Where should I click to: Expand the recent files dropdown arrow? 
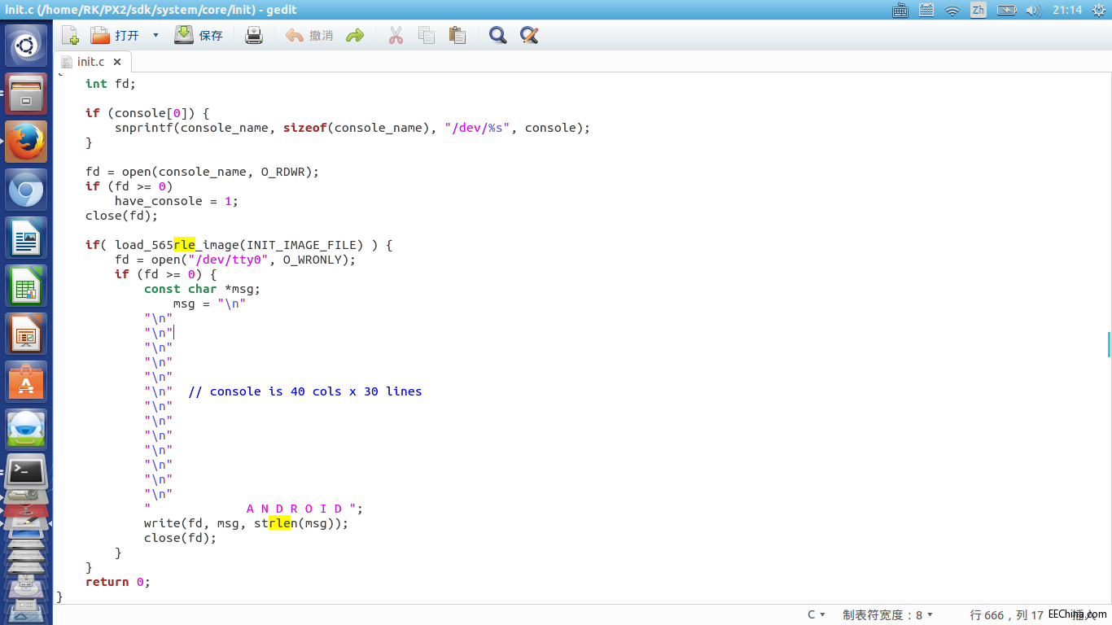click(x=155, y=35)
